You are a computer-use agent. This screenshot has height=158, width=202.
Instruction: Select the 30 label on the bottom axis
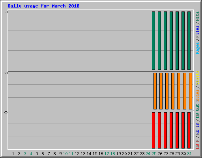(183, 154)
